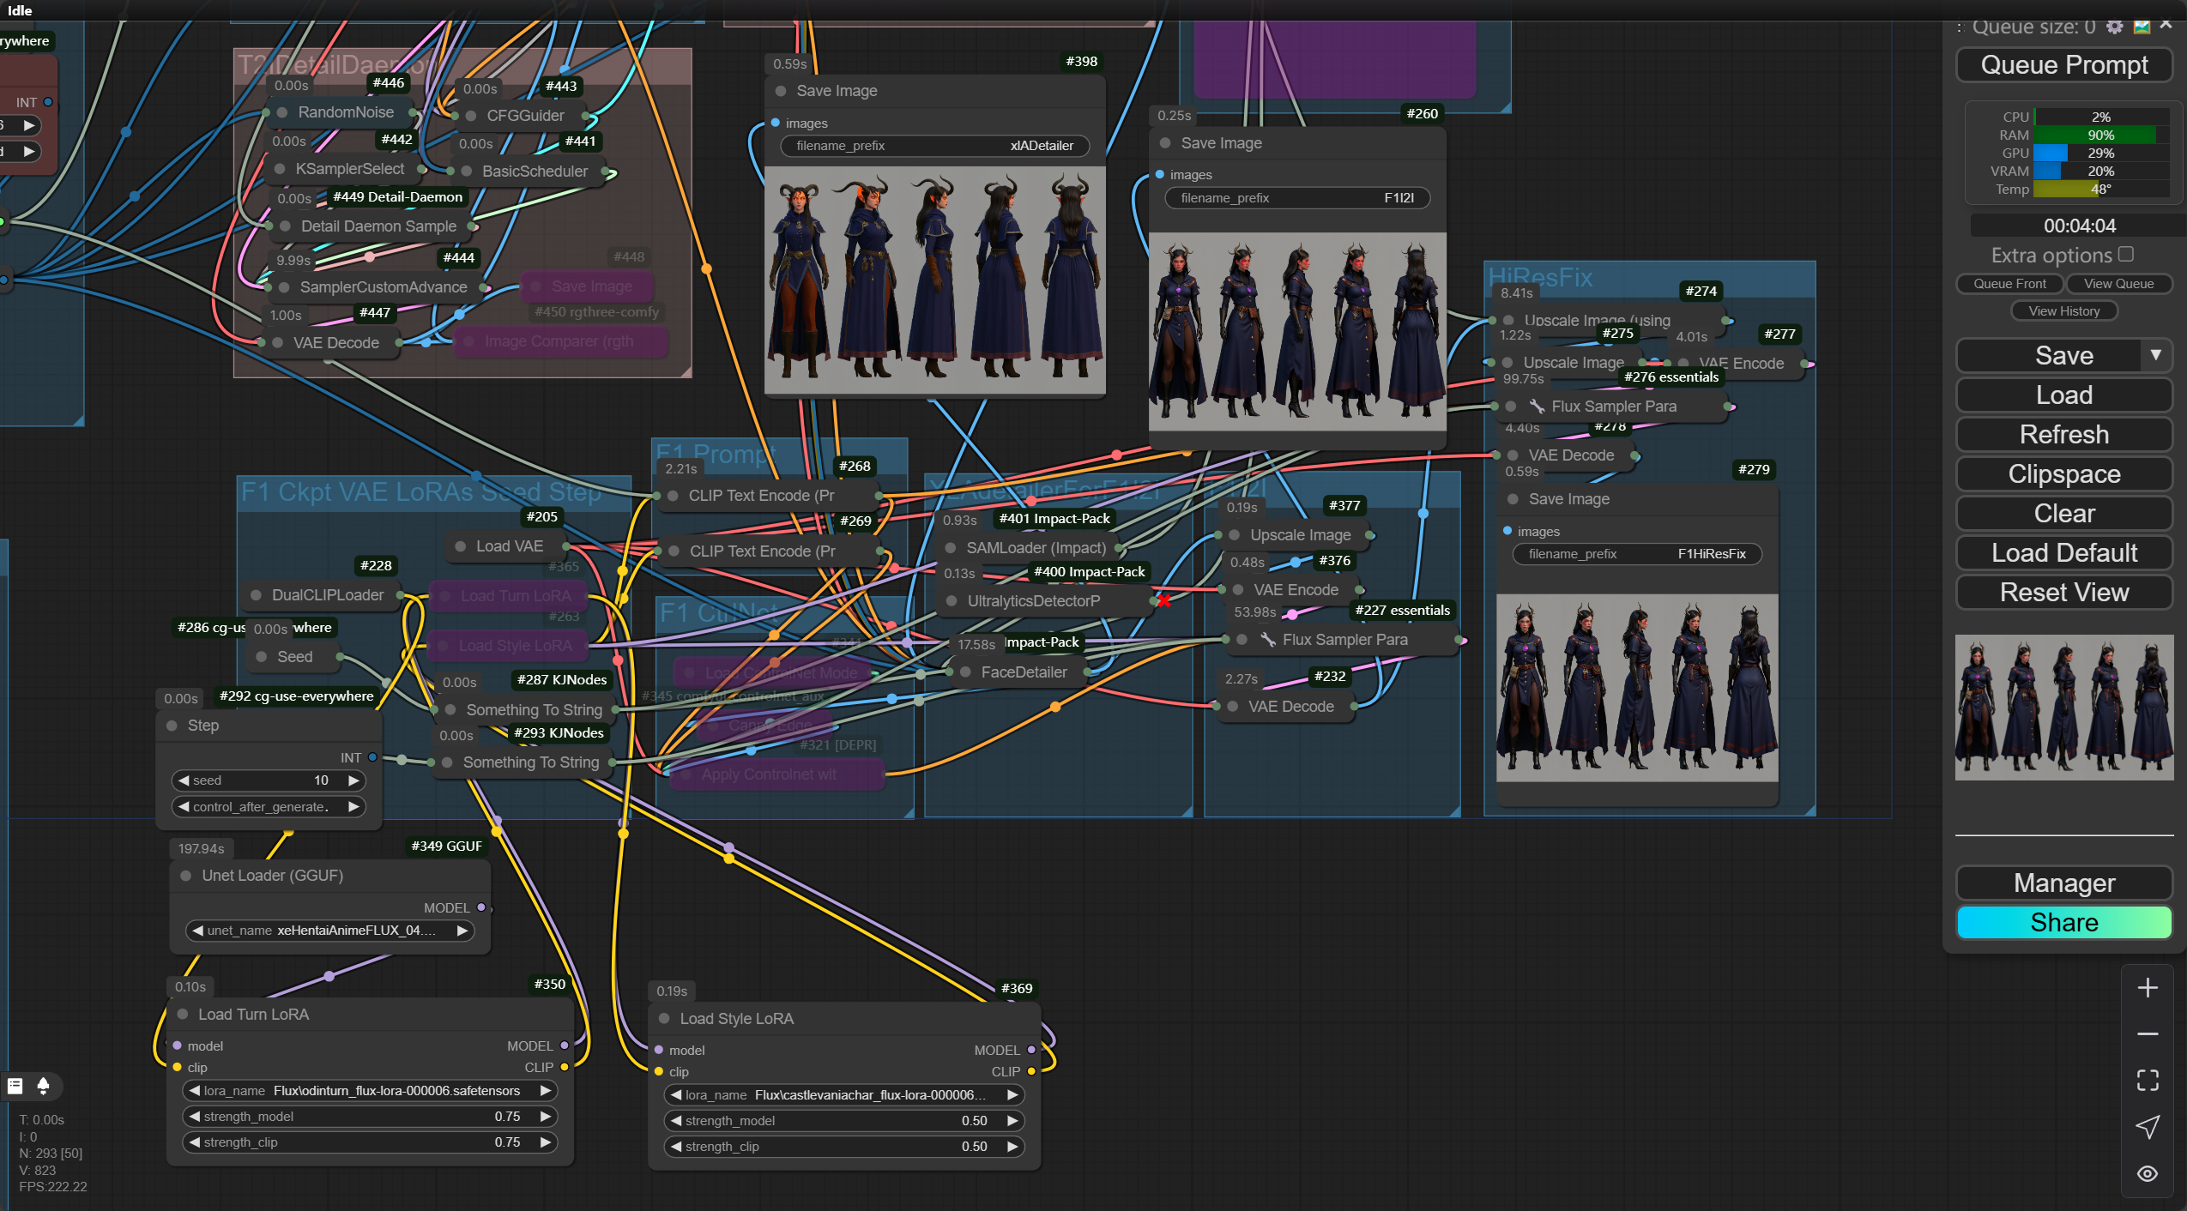This screenshot has width=2187, height=1211.
Task: Click the select mode arrow icon
Action: coord(2148,1127)
